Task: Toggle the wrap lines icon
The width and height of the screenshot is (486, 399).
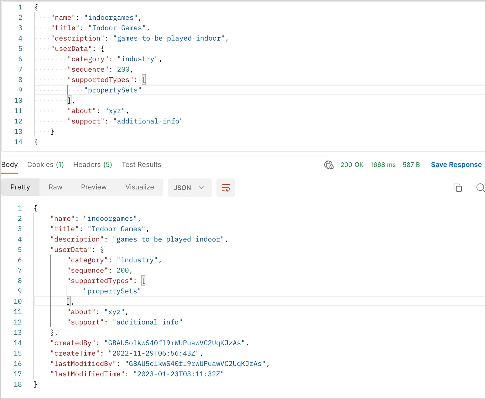Action: point(225,188)
